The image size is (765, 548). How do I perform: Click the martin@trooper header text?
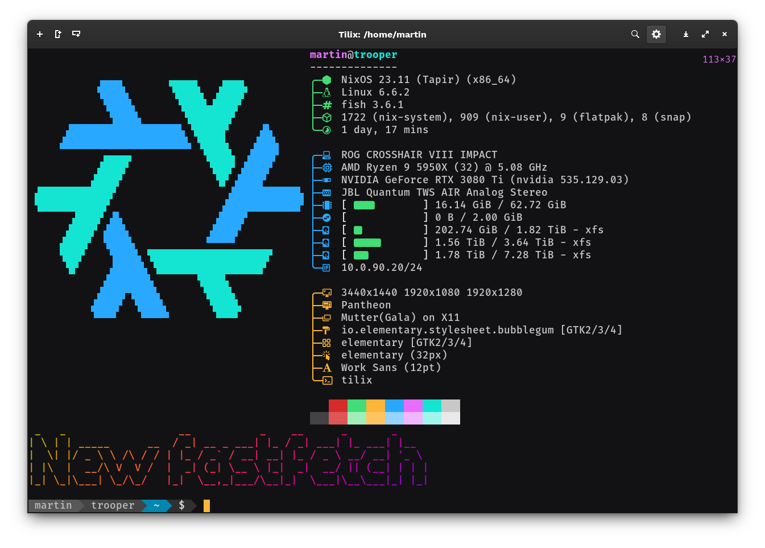tap(353, 55)
